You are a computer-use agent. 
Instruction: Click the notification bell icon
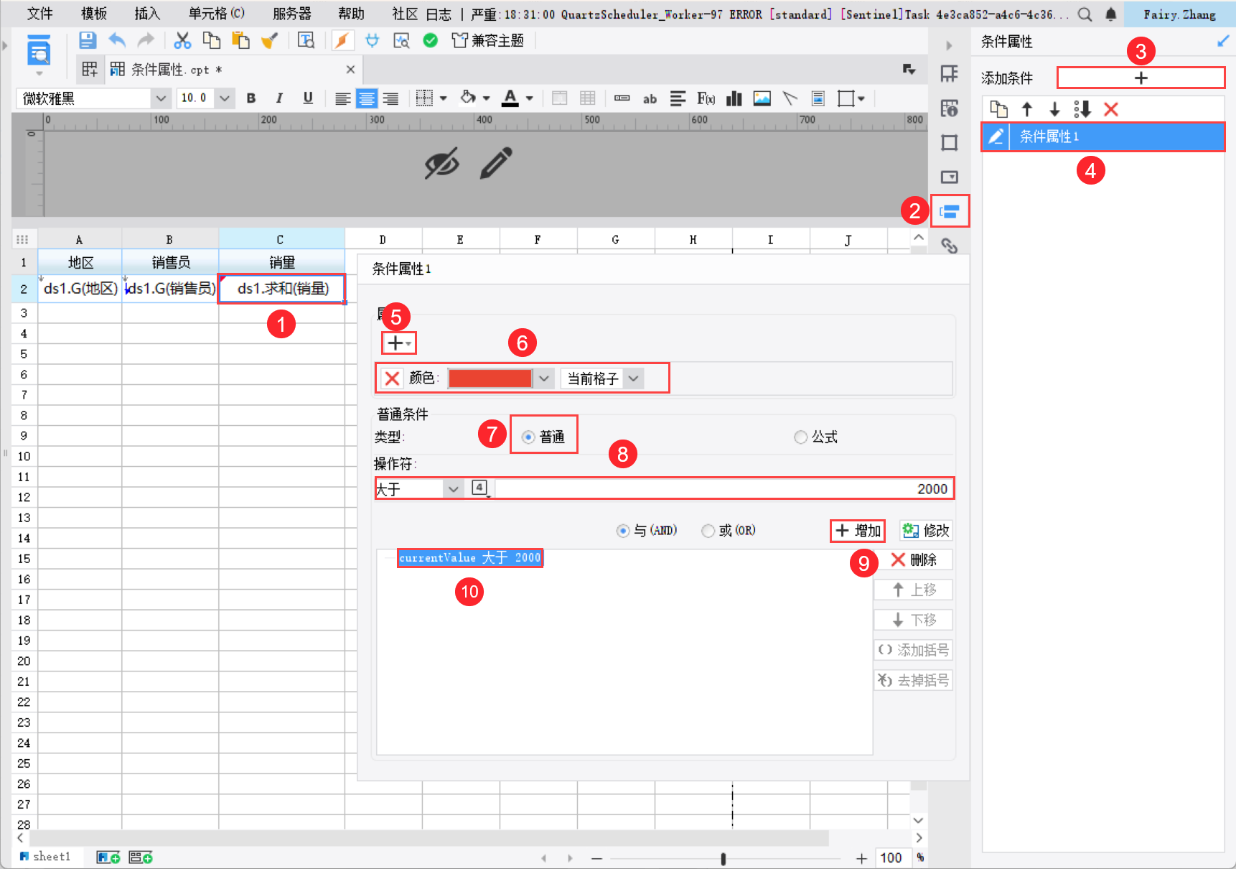tap(1110, 14)
